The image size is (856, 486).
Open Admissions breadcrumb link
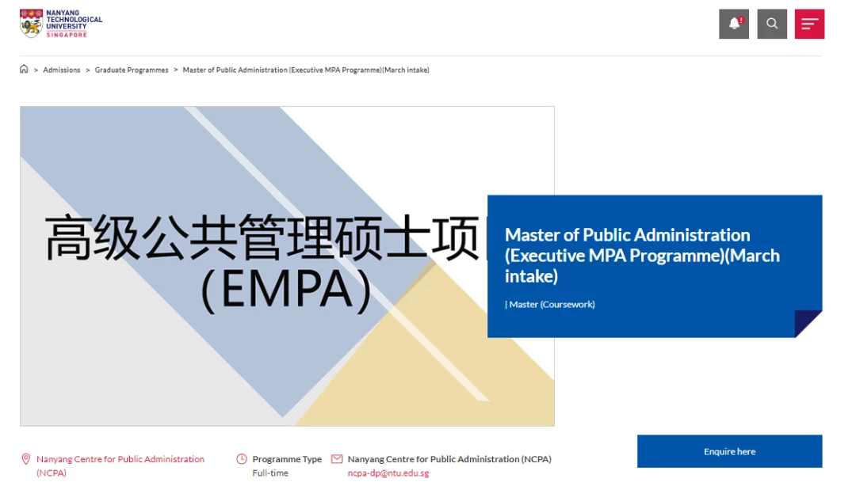(62, 70)
